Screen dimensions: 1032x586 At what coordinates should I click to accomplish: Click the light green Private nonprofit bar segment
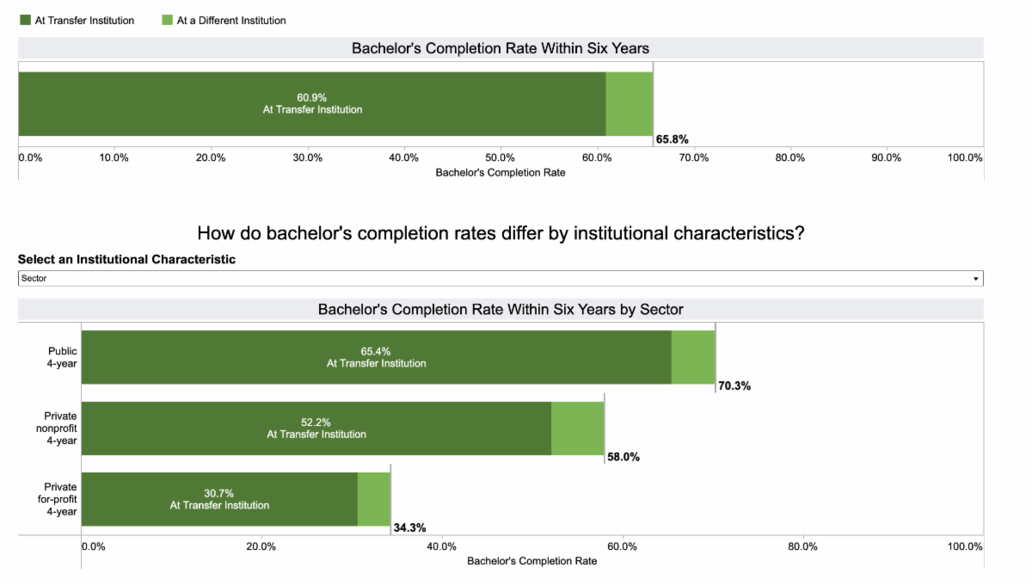coord(578,429)
